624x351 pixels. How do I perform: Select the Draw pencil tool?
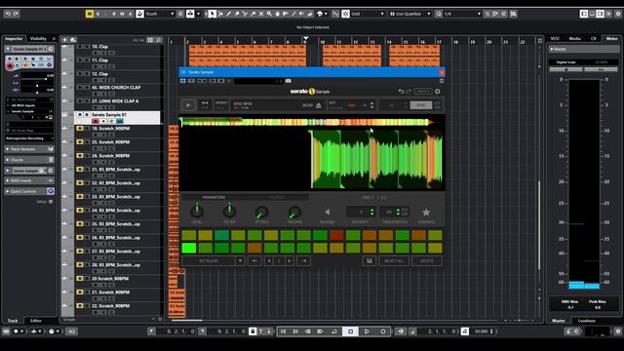coord(229,14)
